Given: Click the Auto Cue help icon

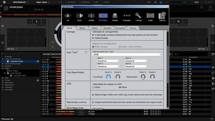Looking at the screenshot, I should (x=86, y=52).
